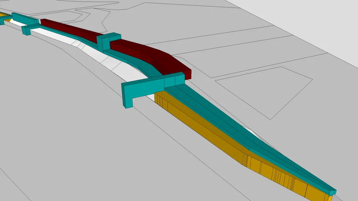Click the small teal block at bracket's right end
Image resolution: width=358 pixels, height=201 pixels.
[x=180, y=78]
